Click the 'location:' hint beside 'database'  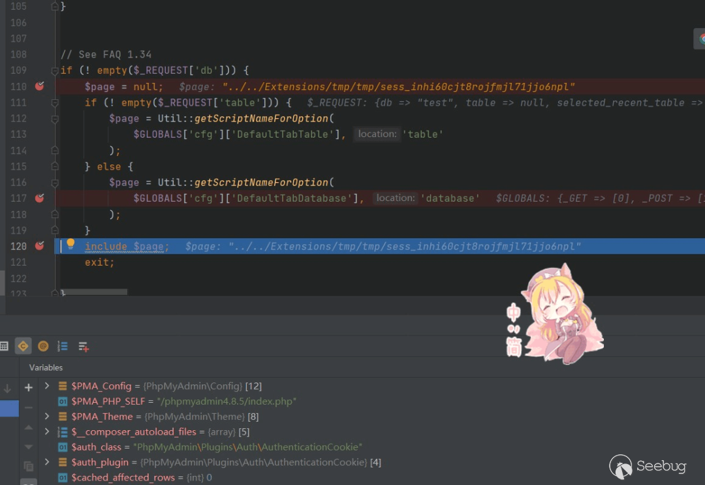395,198
